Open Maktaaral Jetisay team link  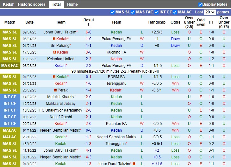[x=61, y=103]
